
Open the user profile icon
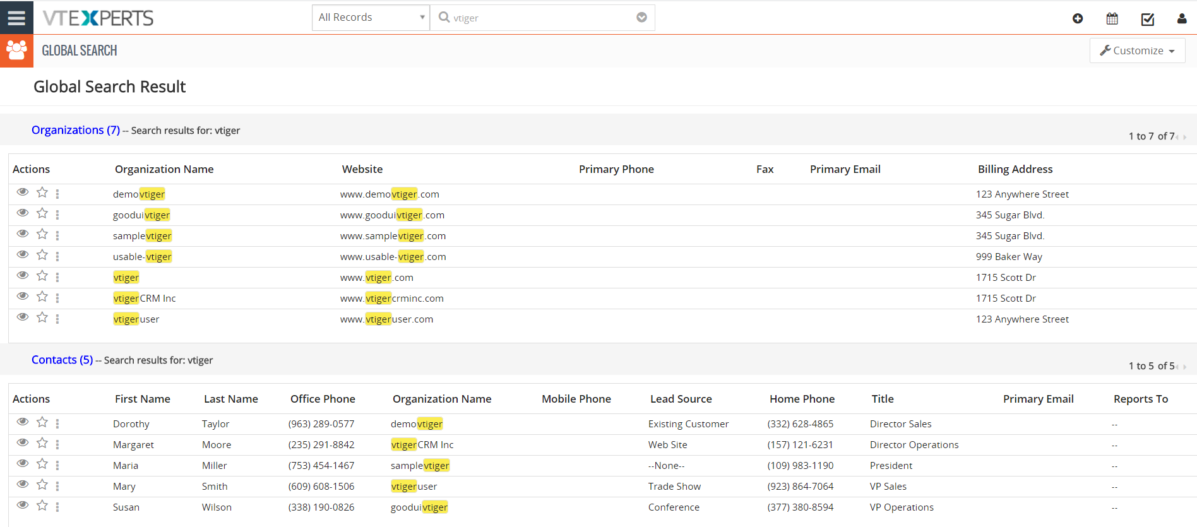(x=1182, y=18)
